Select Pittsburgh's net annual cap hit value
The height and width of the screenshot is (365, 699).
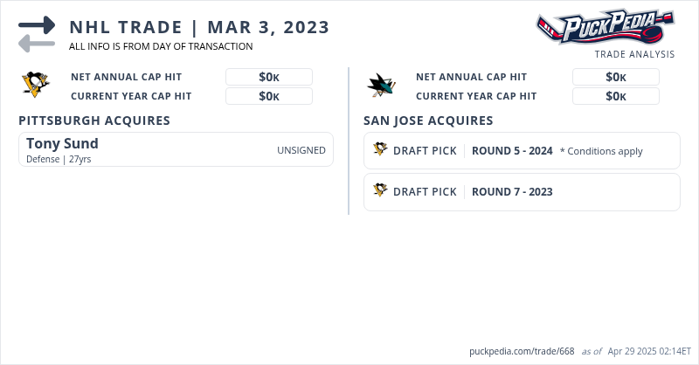(269, 77)
